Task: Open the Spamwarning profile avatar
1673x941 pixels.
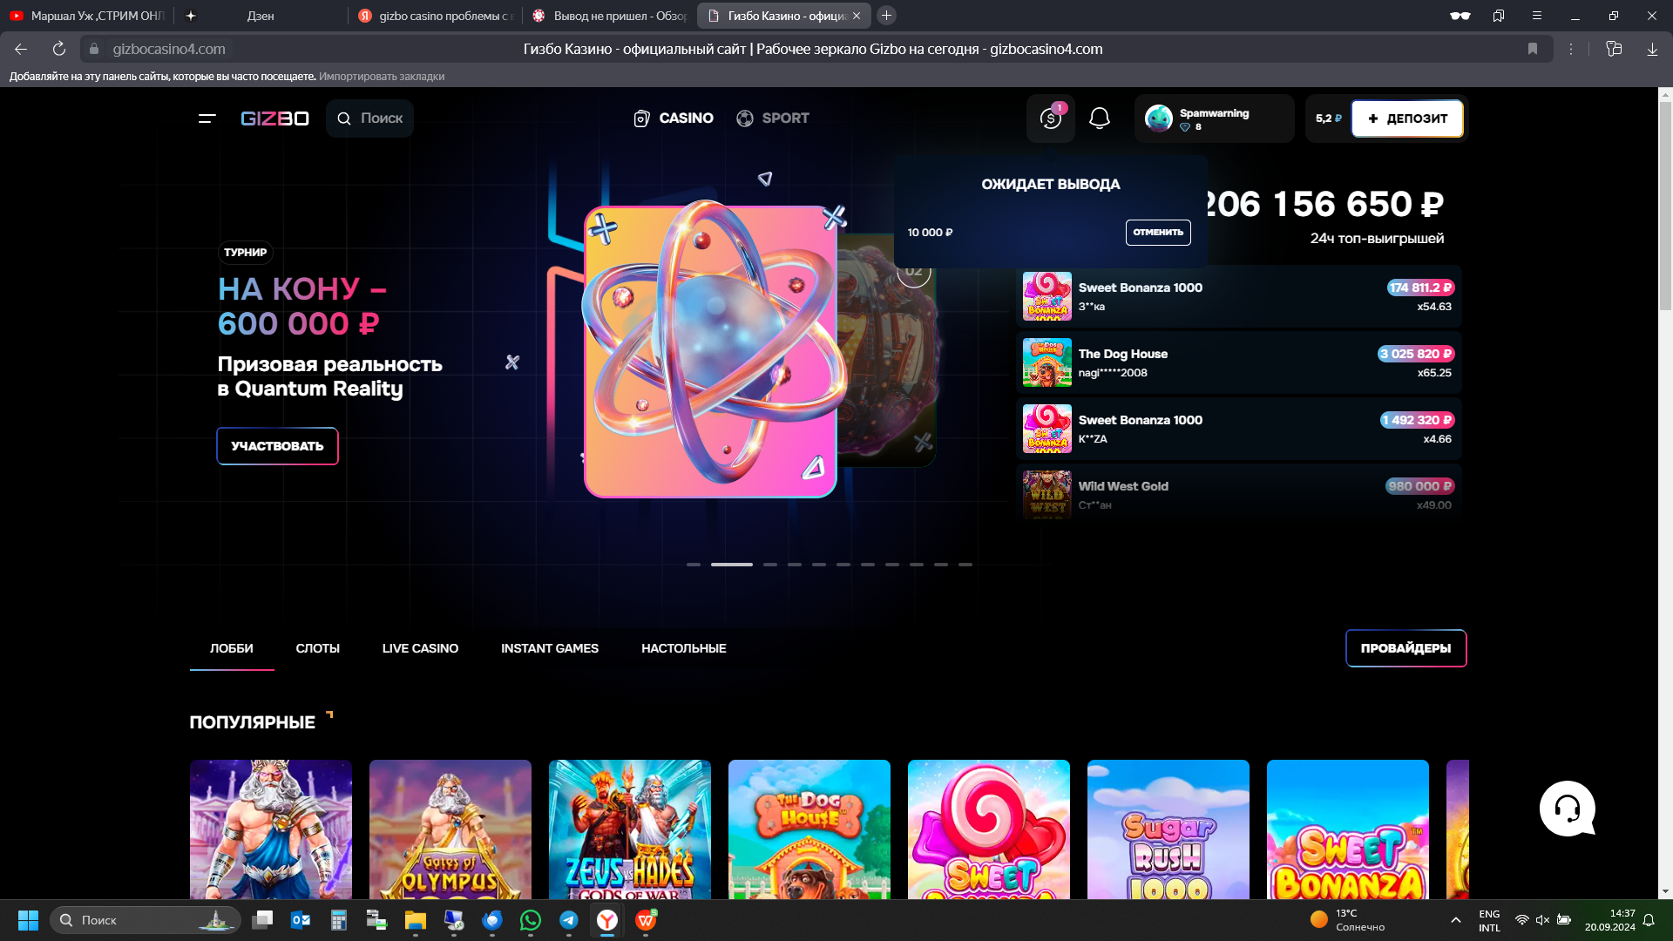Action: [x=1159, y=118]
